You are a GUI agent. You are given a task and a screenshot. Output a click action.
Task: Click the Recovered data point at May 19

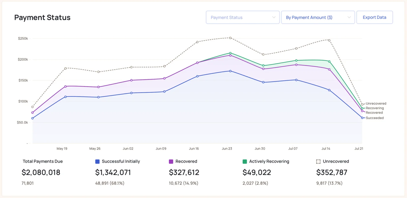coord(65,87)
